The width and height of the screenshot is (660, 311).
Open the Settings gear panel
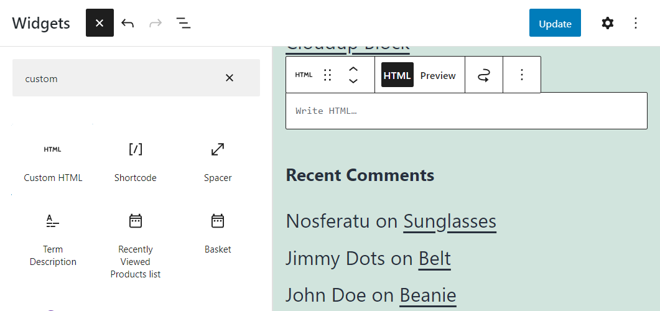(x=607, y=24)
